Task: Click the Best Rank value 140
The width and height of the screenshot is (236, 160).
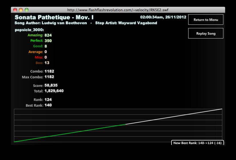Action: click(48, 105)
